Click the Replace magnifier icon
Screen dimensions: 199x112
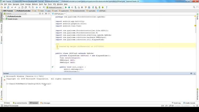coord(33,7)
